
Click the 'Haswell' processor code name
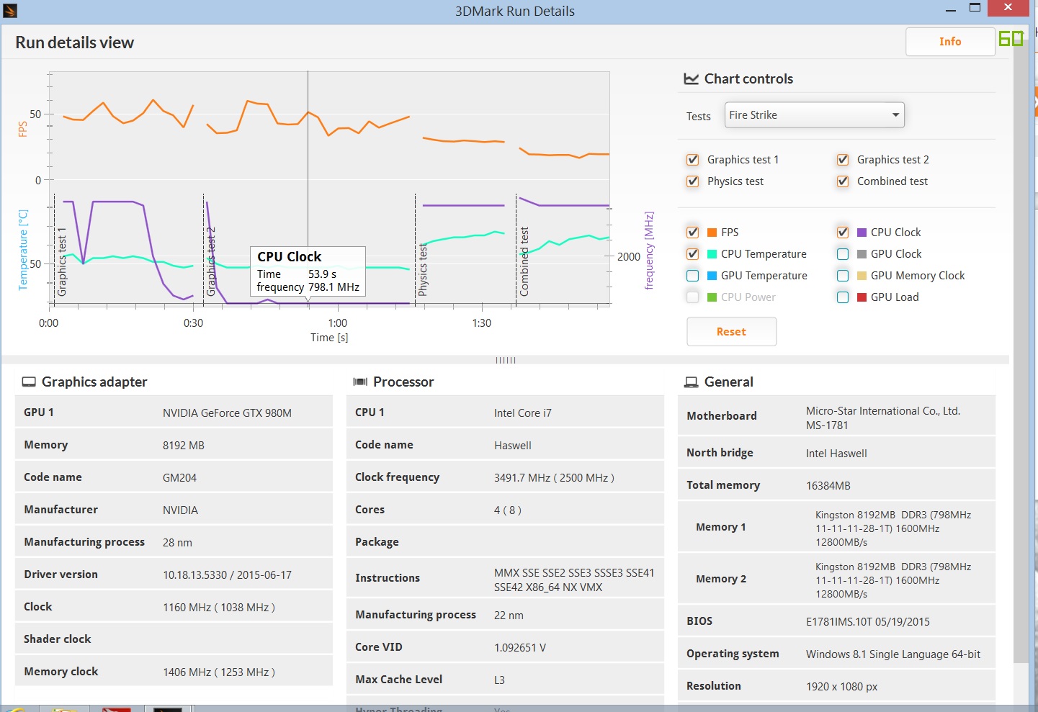click(513, 446)
